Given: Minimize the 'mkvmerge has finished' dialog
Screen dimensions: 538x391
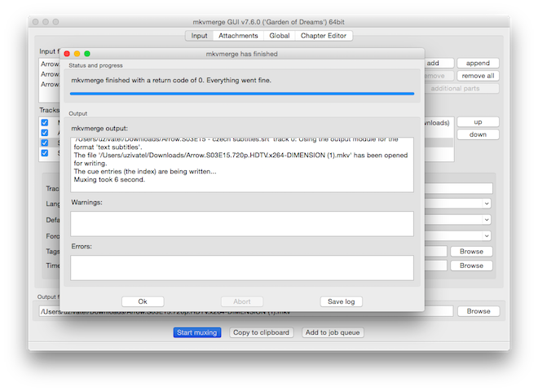Looking at the screenshot, I should [x=77, y=54].
